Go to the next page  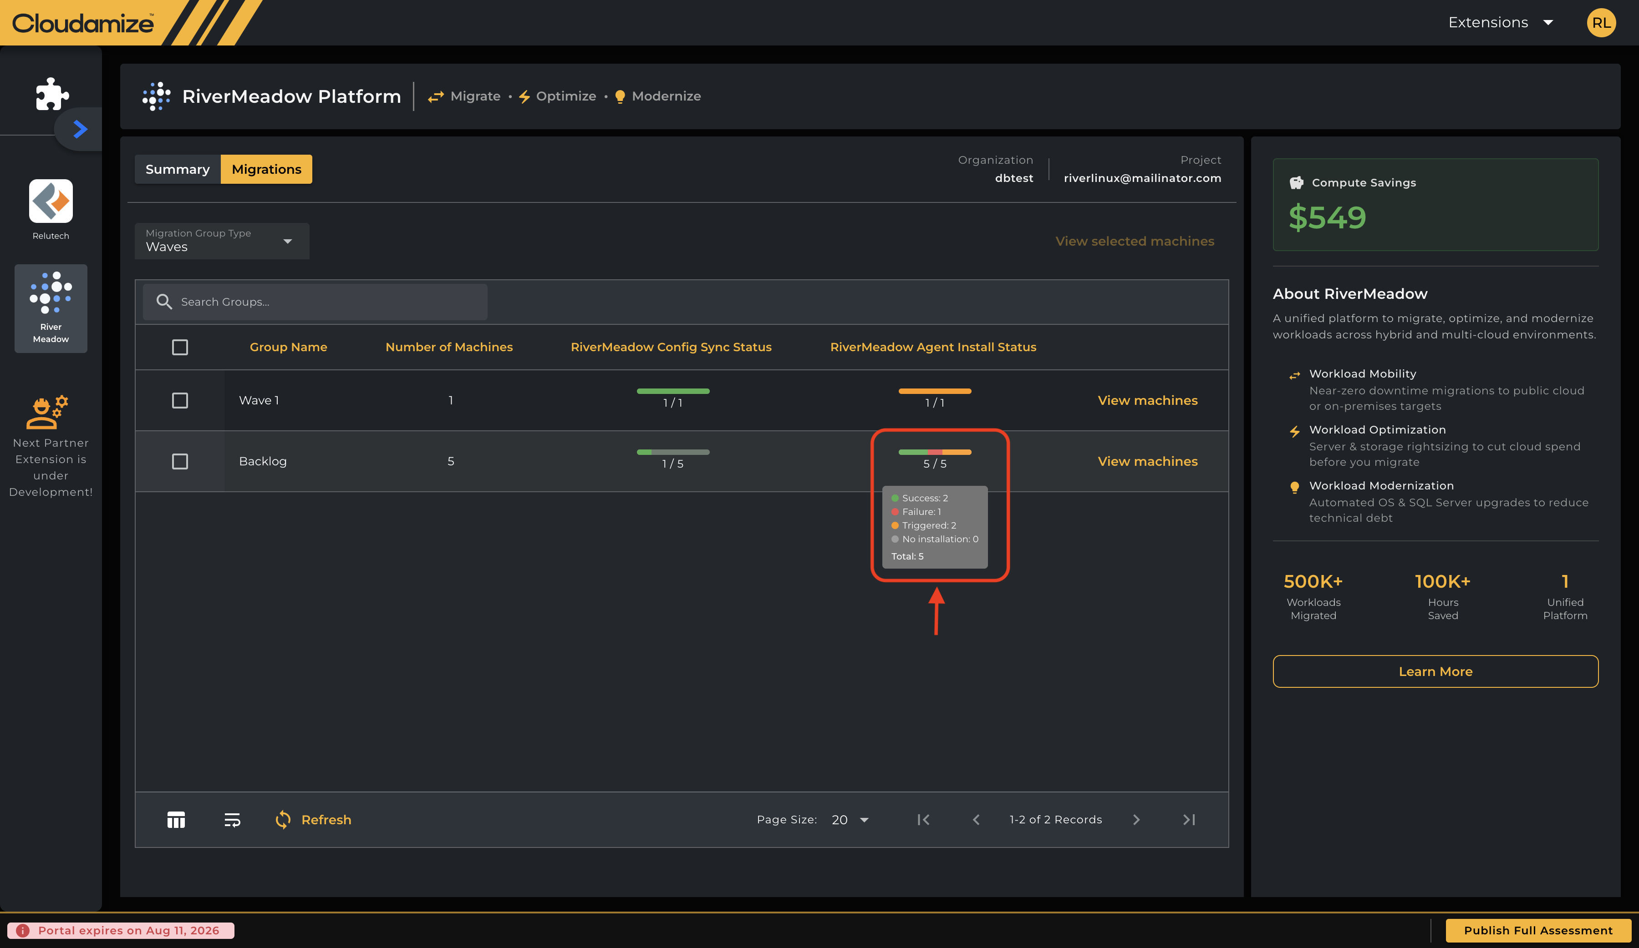click(x=1136, y=820)
